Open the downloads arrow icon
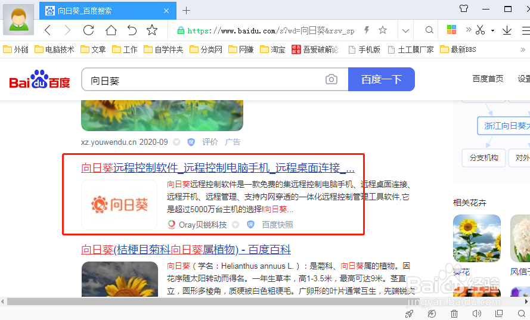The image size is (530, 320). click(x=507, y=30)
